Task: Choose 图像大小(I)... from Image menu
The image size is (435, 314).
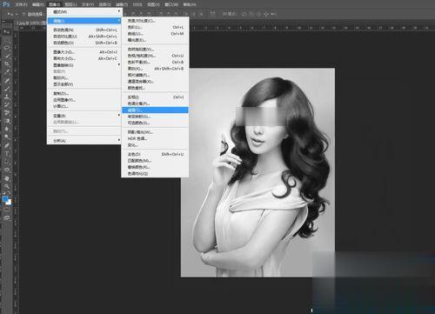Action: [x=84, y=52]
